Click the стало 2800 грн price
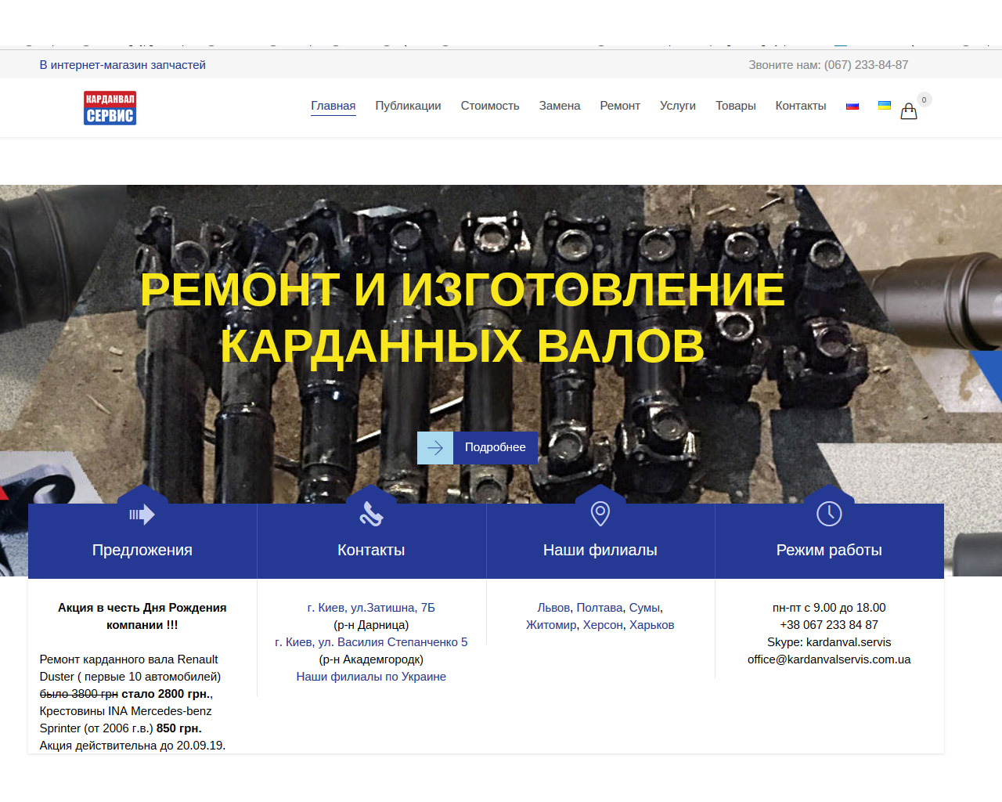The height and width of the screenshot is (802, 1002). click(165, 694)
